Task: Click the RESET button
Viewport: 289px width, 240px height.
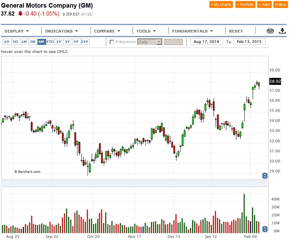Action: 236,31
